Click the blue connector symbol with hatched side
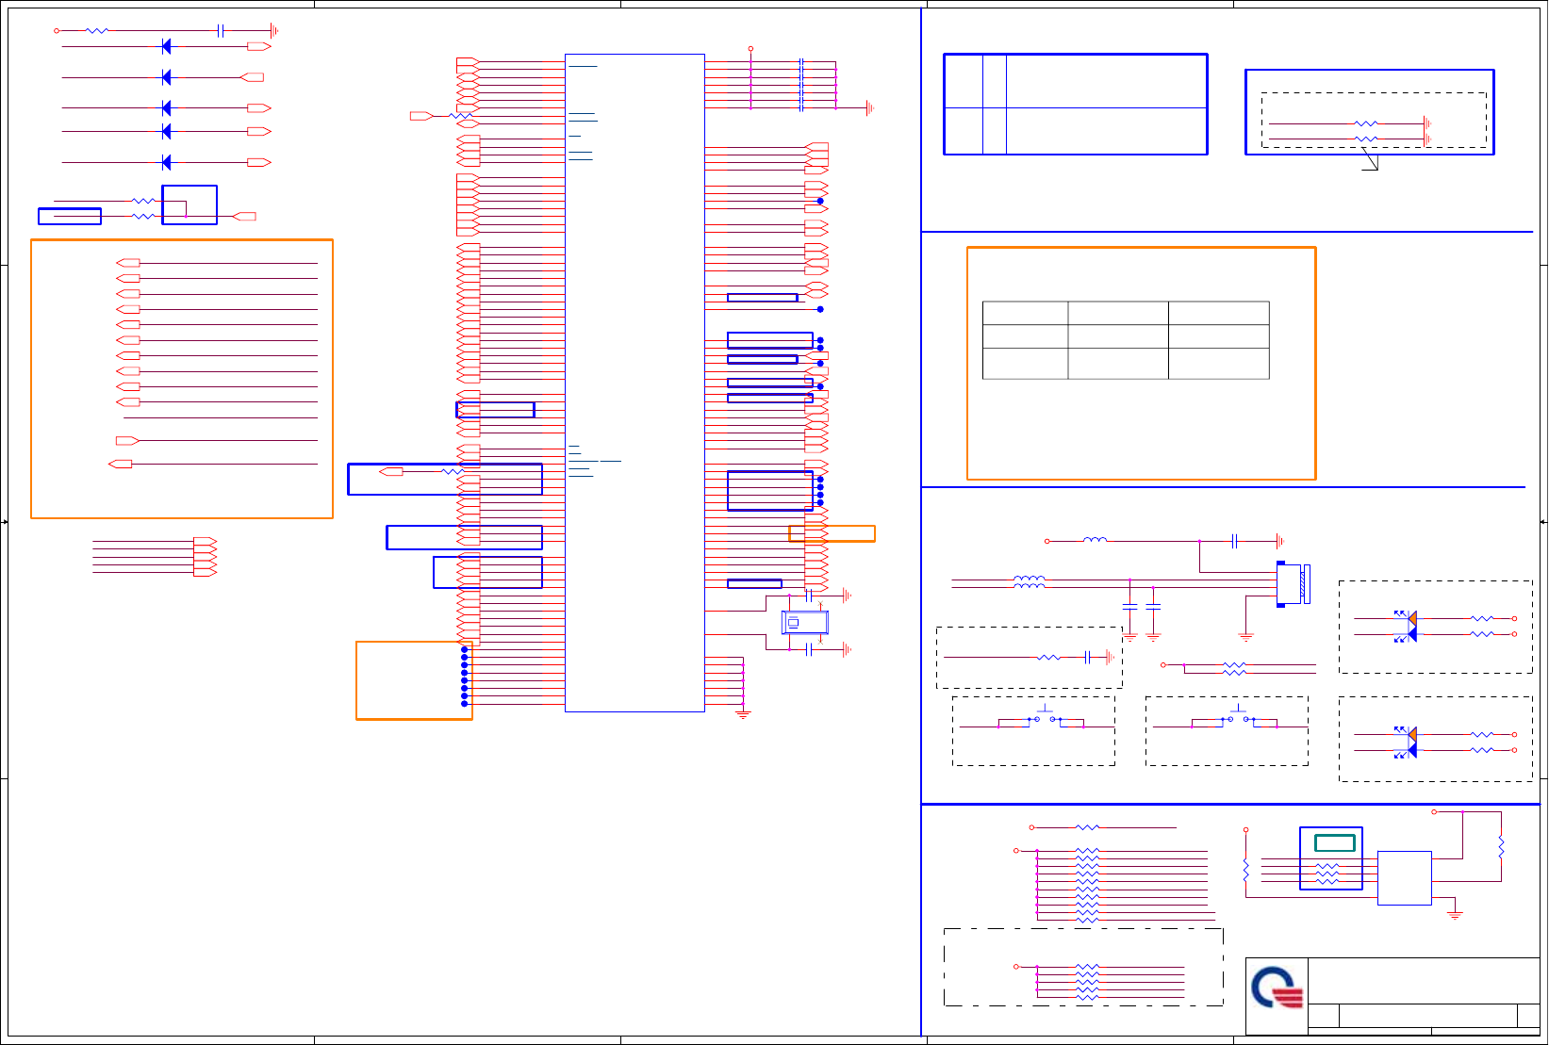Viewport: 1549px width, 1045px height. click(x=1293, y=584)
